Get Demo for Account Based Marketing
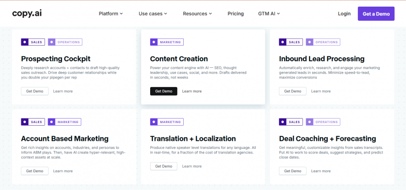The width and height of the screenshot is (406, 190). point(35,171)
